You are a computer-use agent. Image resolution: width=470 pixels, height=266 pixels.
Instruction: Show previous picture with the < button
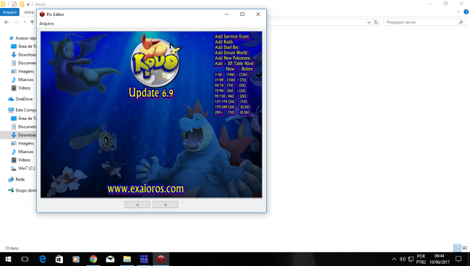tap(137, 205)
